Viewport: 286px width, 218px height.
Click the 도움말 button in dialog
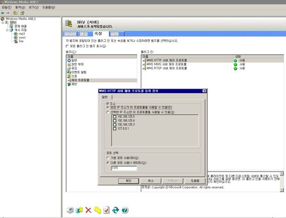(x=195, y=181)
